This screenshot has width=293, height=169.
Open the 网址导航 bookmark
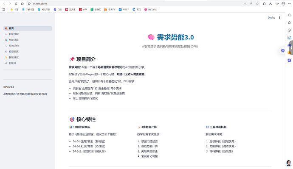coord(44,9)
